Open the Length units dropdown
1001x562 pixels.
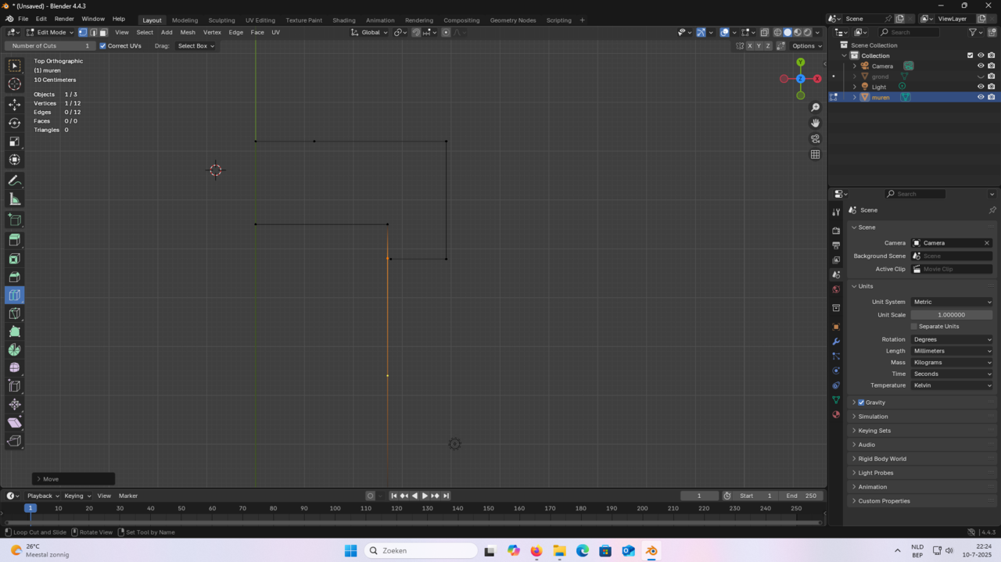click(951, 351)
